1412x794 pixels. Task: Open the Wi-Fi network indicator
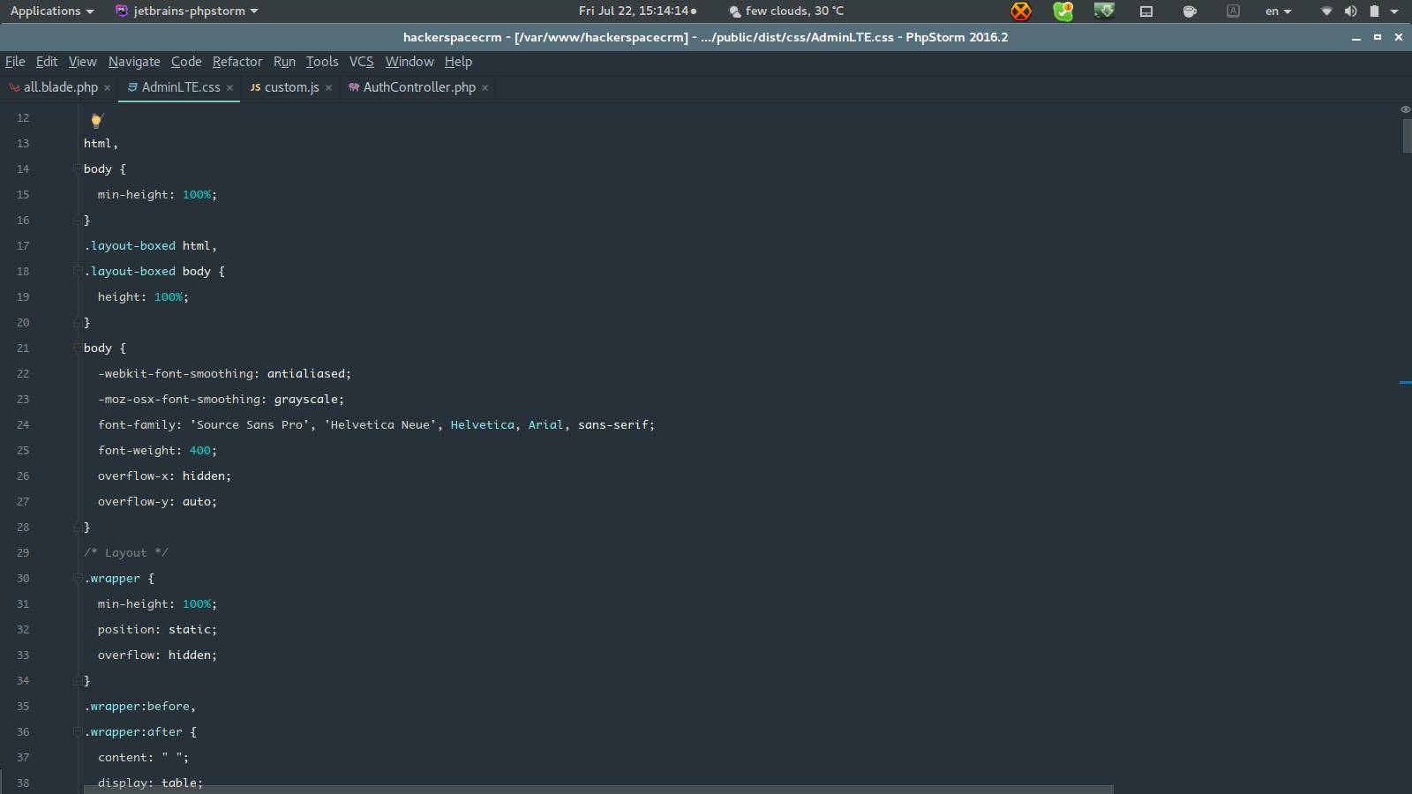click(1326, 11)
